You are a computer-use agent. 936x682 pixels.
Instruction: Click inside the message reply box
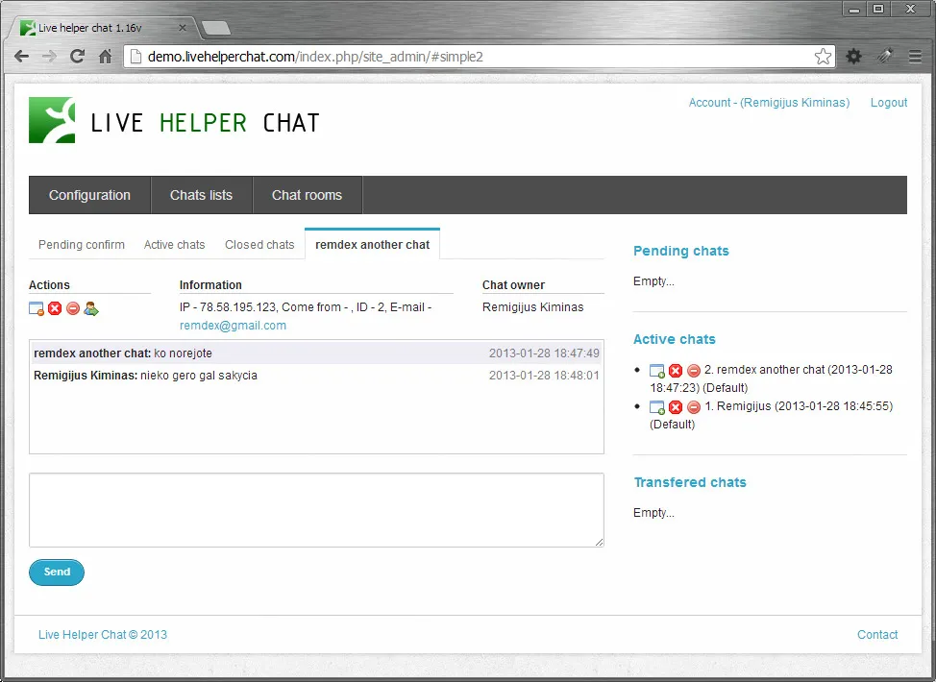pyautogui.click(x=315, y=509)
